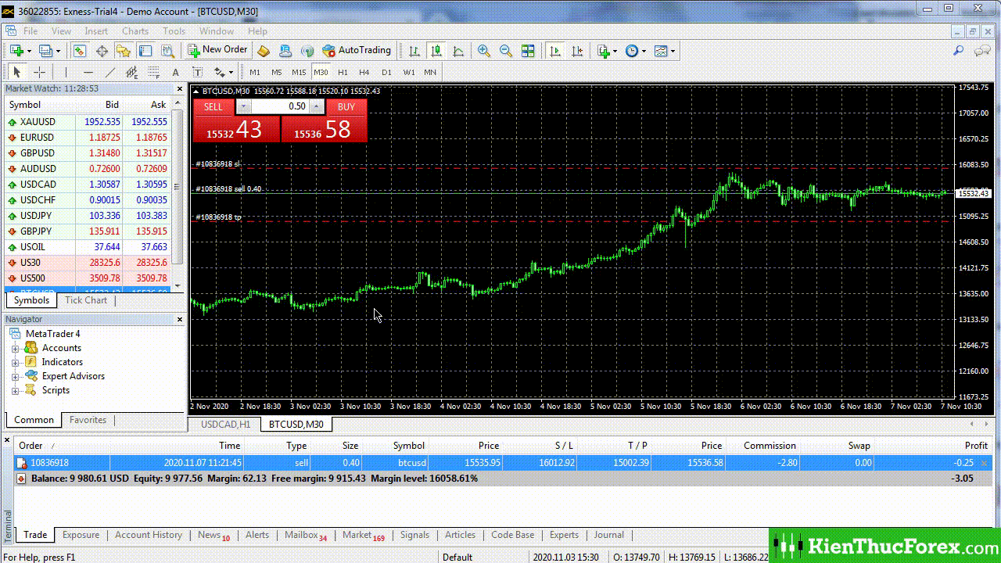Expand the Expert Advisors tree node
The height and width of the screenshot is (563, 1001).
[15, 376]
